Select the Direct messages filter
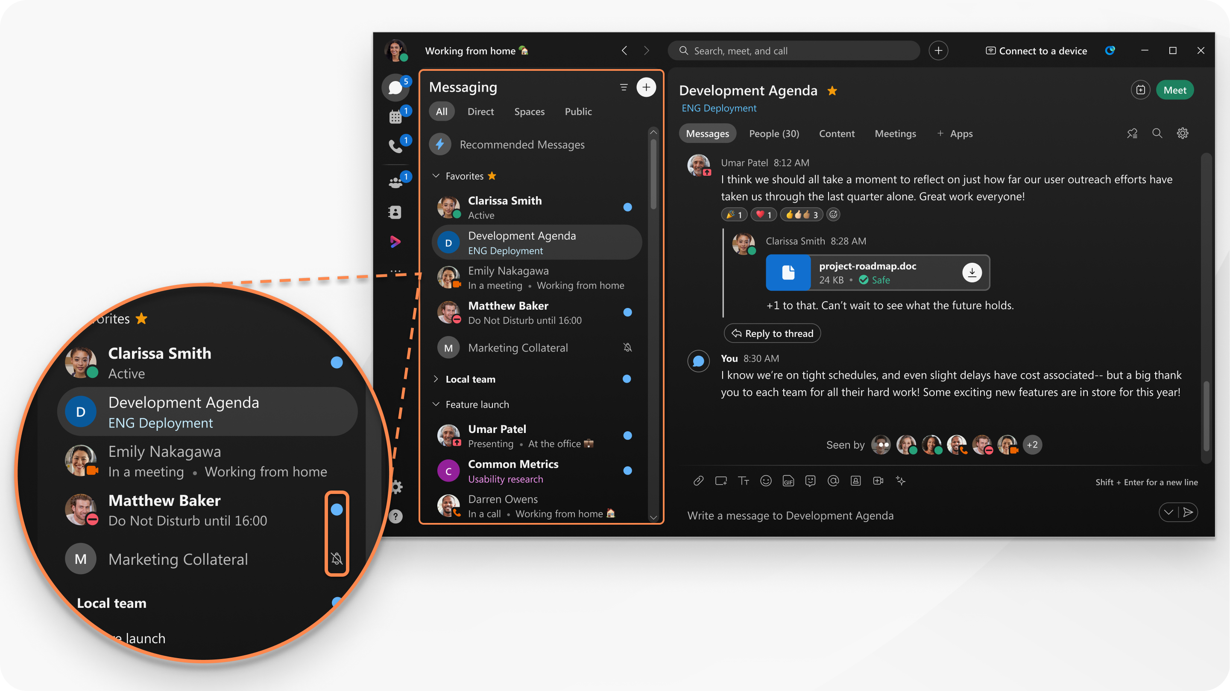1230x691 pixels. coord(479,110)
